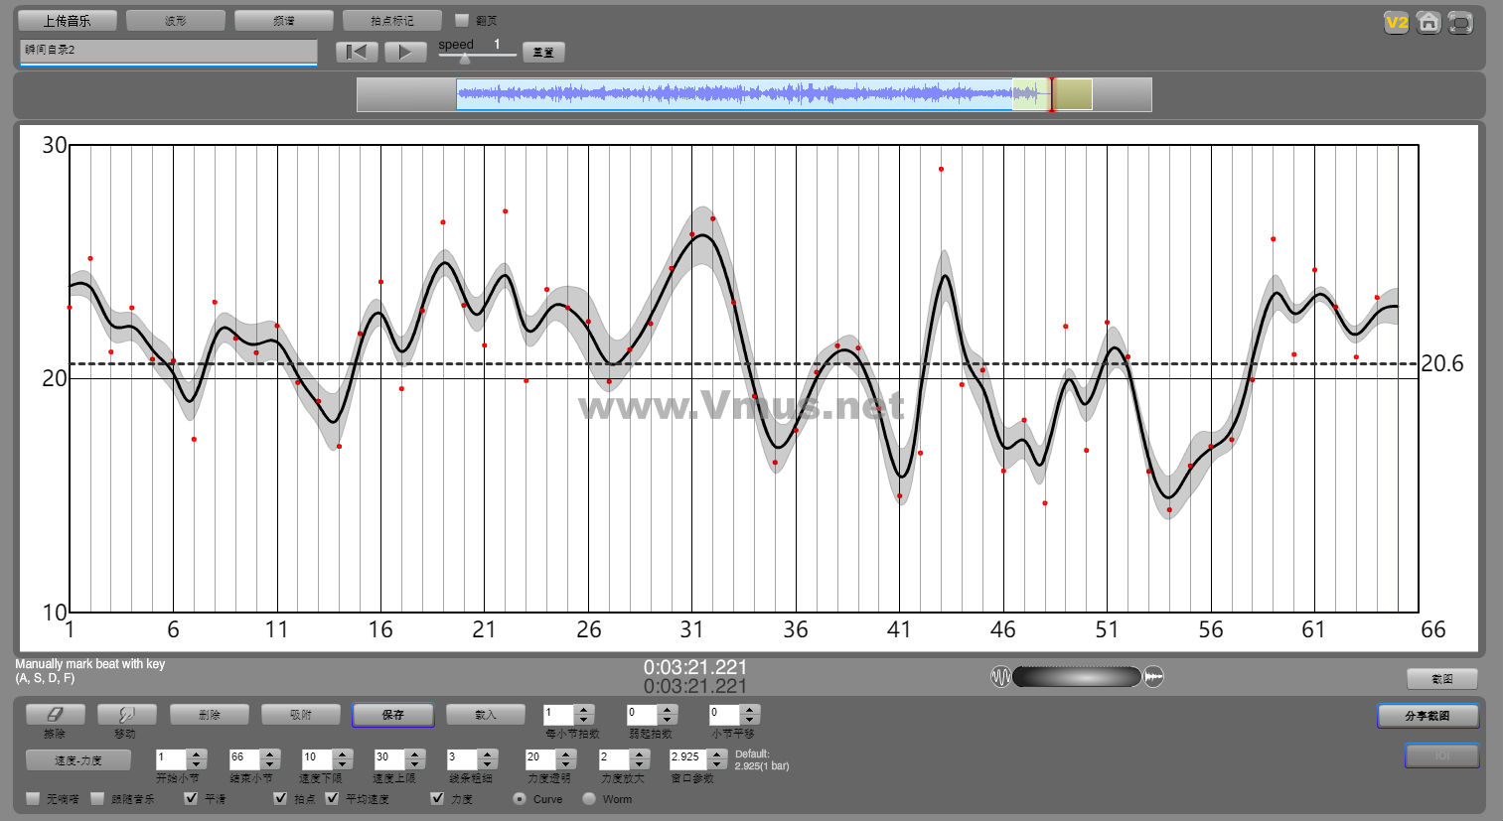Click the waveform zoom slider bar
The width and height of the screenshot is (1503, 821).
[x=1077, y=677]
